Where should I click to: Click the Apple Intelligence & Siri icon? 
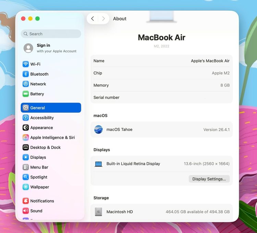pos(26,137)
